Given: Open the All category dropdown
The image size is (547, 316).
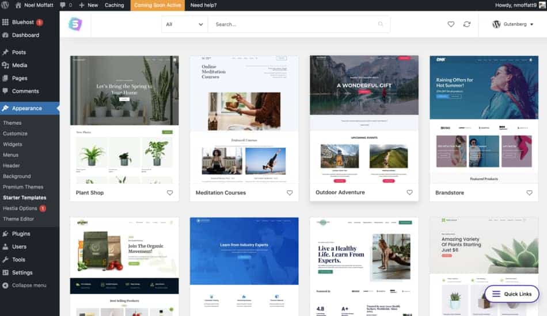Looking at the screenshot, I should [x=185, y=24].
